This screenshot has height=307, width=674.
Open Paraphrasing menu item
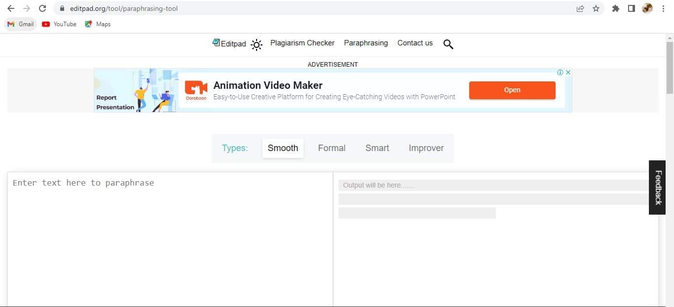[366, 43]
